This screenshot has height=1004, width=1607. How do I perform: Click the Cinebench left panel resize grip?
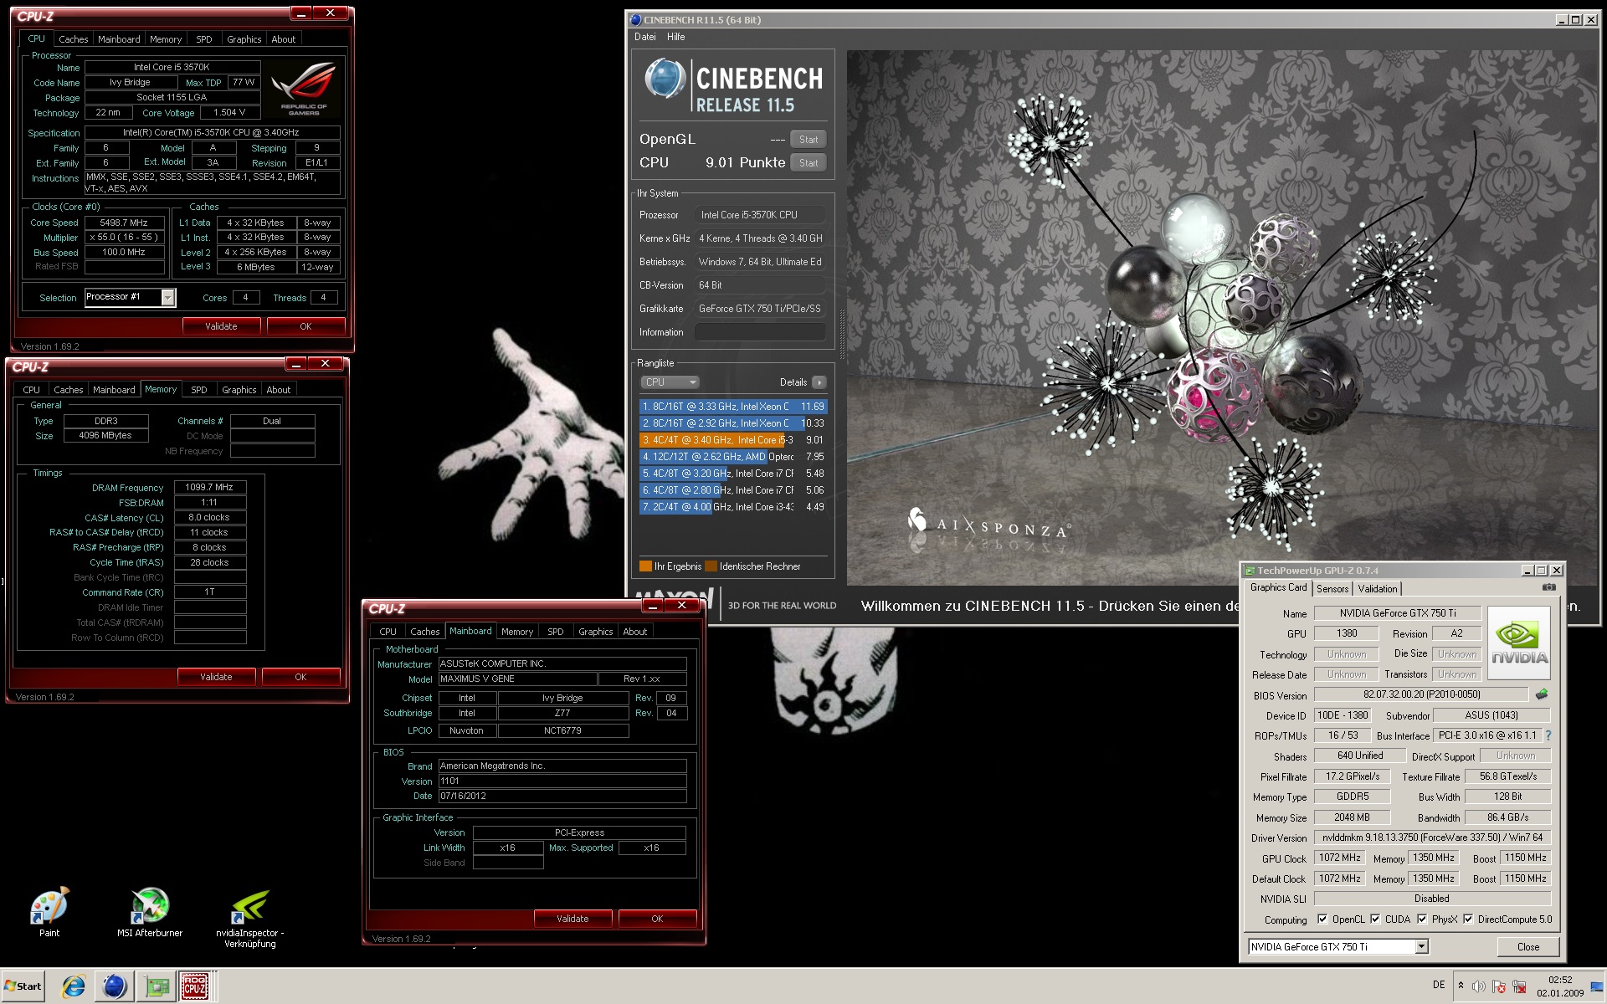tap(841, 335)
